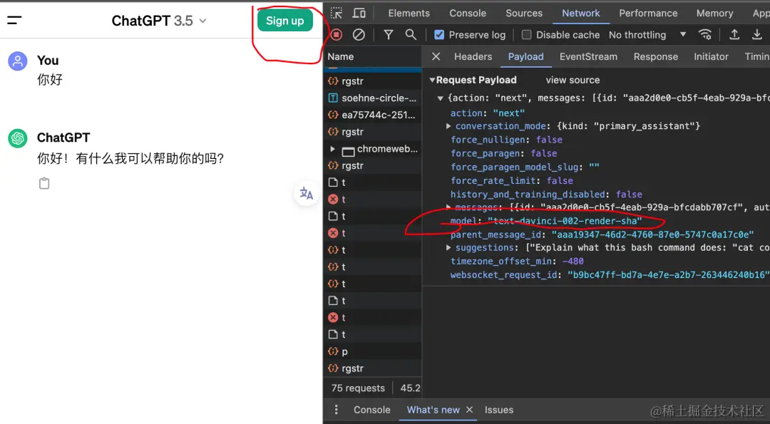
Task: Select the What's new drawer tab
Action: (x=433, y=410)
